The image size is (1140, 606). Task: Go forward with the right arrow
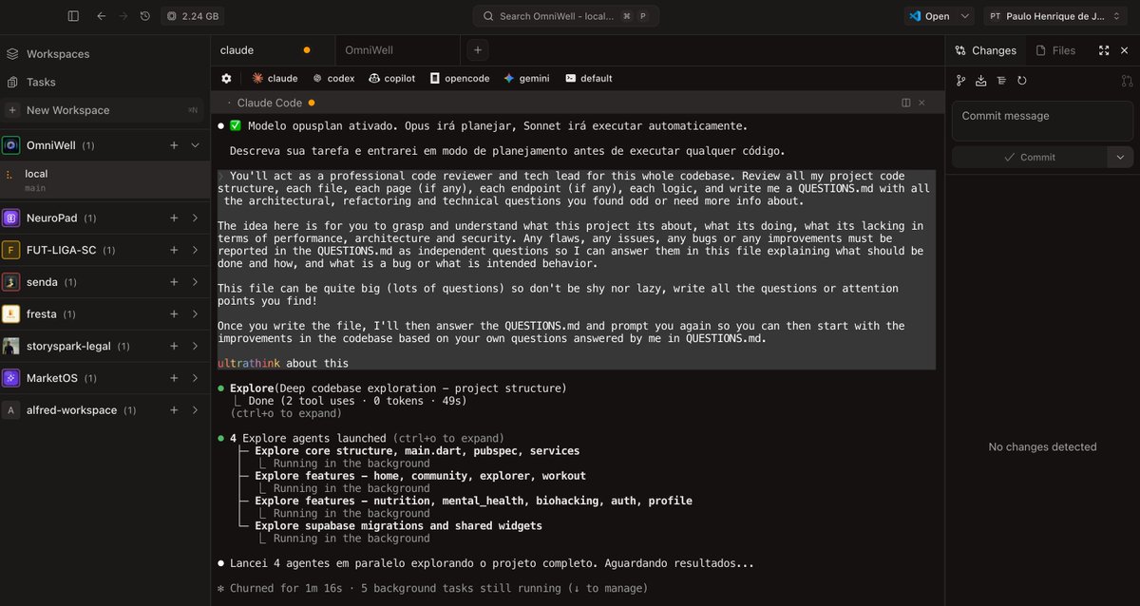coord(123,16)
